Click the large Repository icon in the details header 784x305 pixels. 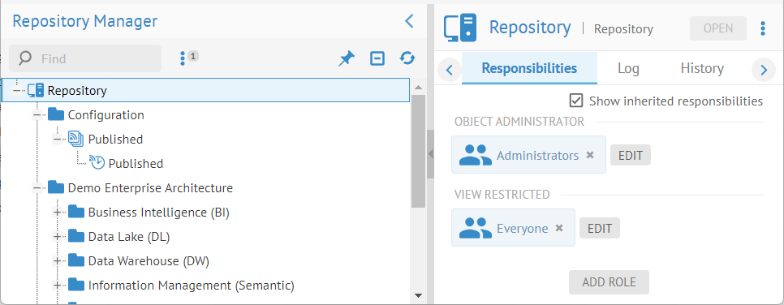click(x=460, y=28)
